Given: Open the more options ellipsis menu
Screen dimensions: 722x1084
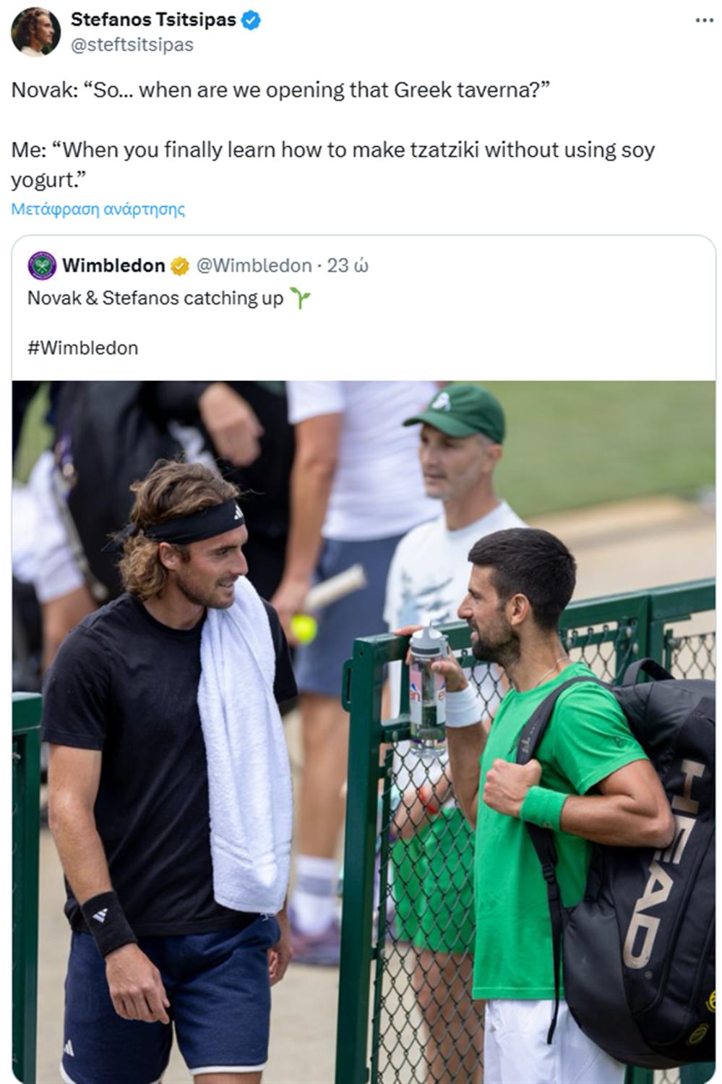Looking at the screenshot, I should click(704, 20).
